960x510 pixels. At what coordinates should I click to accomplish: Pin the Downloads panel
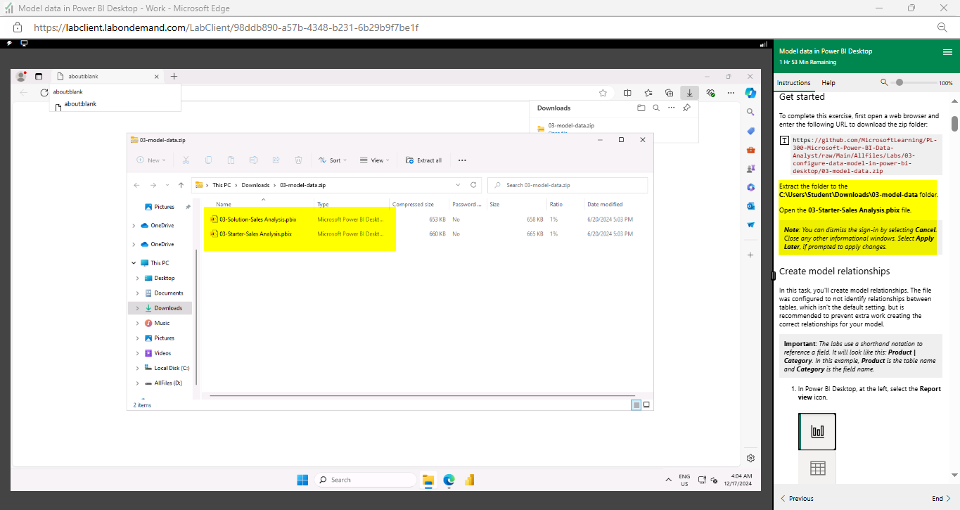pyautogui.click(x=686, y=108)
